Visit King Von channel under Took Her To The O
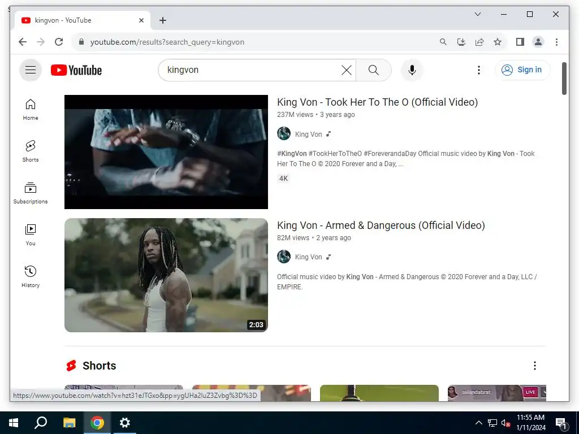Viewport: 579px width, 434px height. (308, 134)
